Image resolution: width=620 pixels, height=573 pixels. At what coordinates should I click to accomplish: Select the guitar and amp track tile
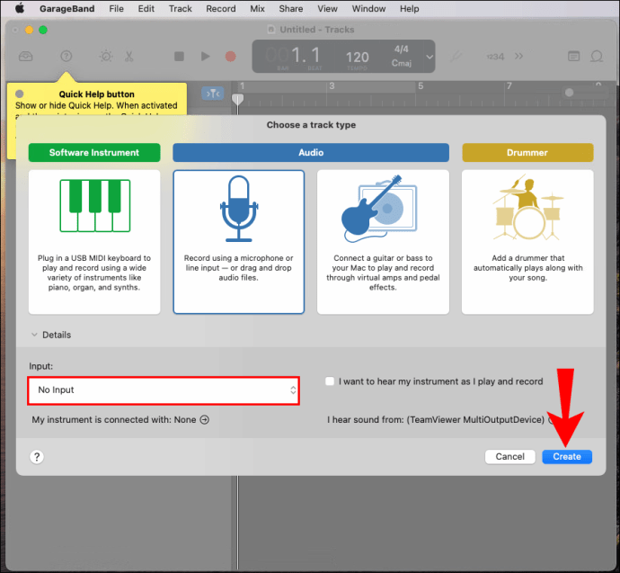tap(383, 242)
